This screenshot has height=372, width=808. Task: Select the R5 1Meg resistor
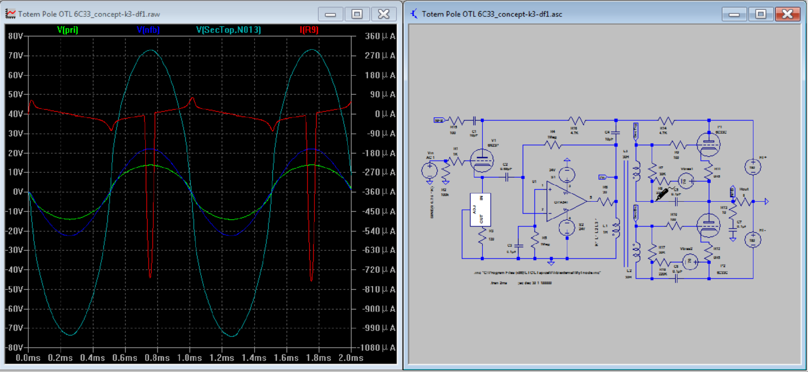click(x=535, y=240)
